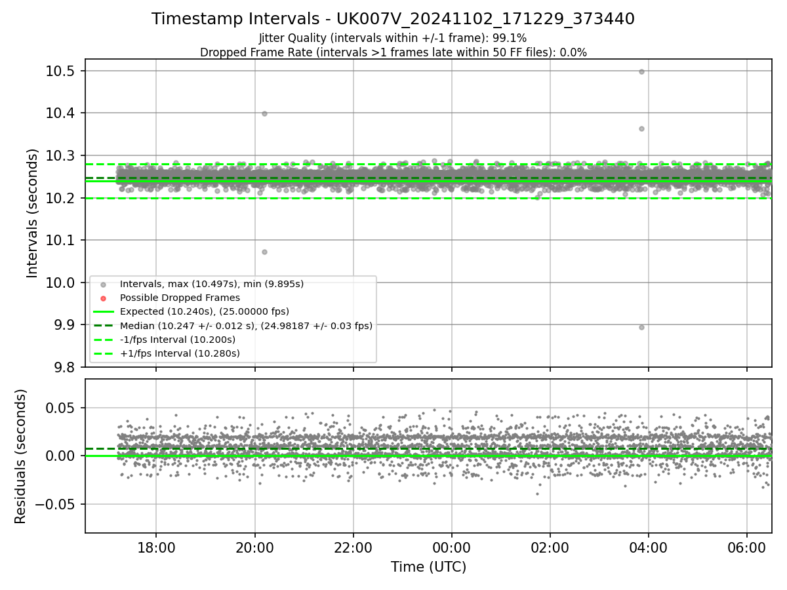Click the 10.3 y-axis tick label

(62, 156)
